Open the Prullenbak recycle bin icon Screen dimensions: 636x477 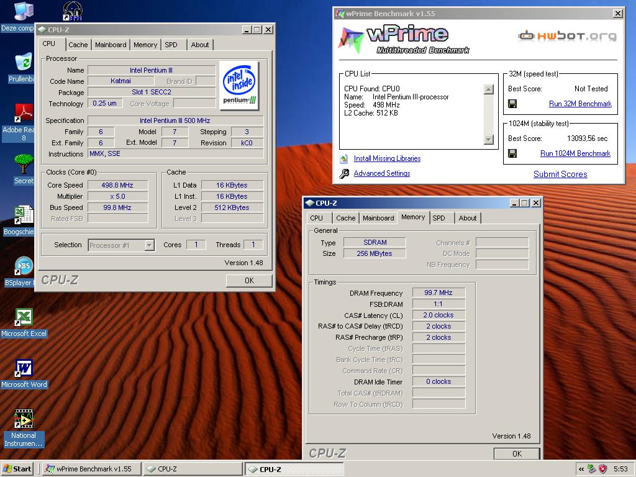tap(24, 62)
